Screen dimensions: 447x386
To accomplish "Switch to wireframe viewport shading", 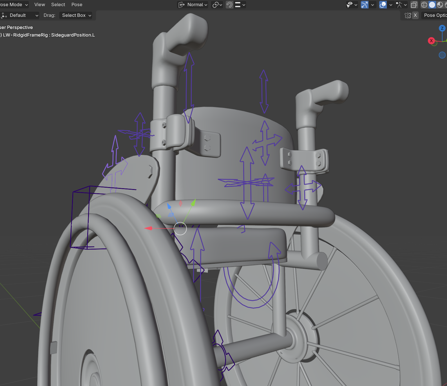I will pos(424,5).
